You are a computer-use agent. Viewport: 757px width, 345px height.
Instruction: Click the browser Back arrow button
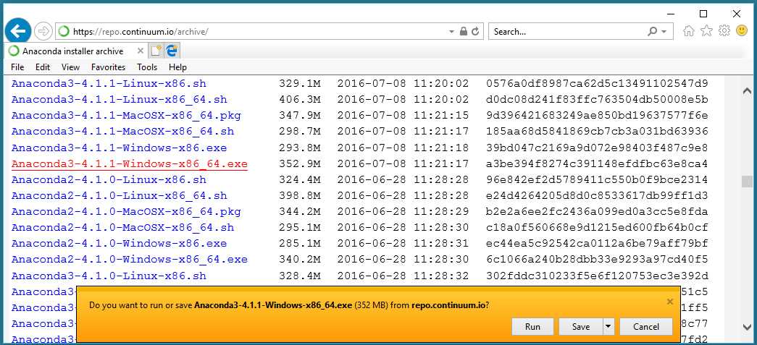click(18, 31)
